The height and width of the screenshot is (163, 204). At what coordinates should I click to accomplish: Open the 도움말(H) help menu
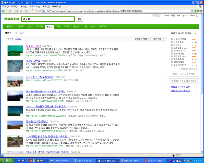[x=56, y=6]
